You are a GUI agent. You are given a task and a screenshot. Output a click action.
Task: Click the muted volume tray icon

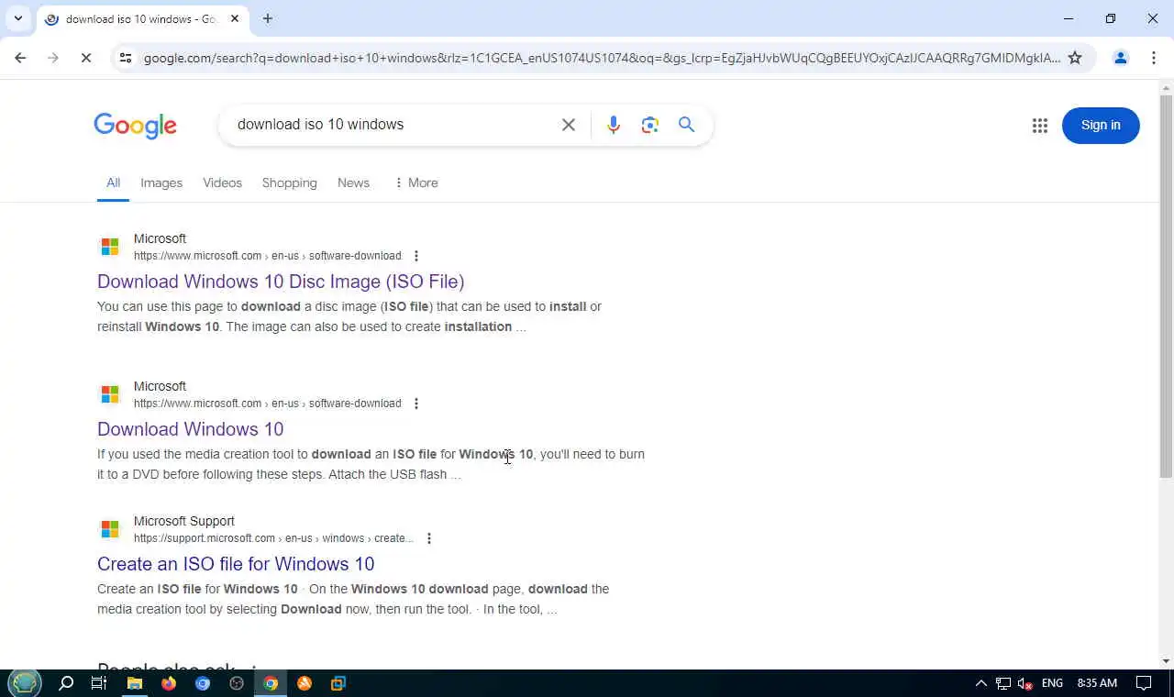(x=1026, y=683)
